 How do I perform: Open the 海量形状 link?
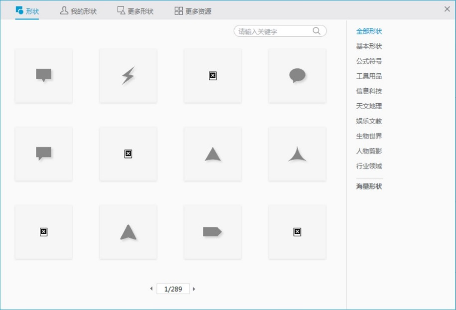[369, 186]
